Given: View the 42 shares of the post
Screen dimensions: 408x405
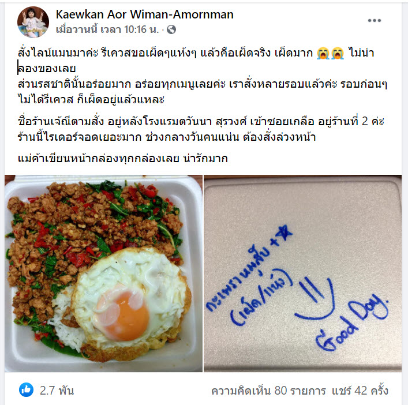Looking at the screenshot, I should [360, 391].
